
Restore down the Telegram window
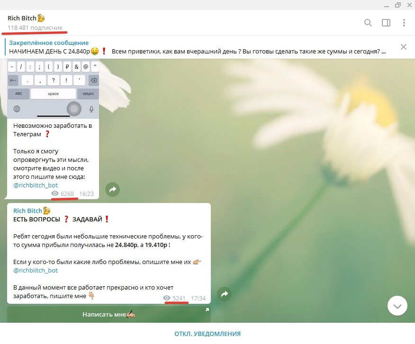pyautogui.click(x=398, y=5)
